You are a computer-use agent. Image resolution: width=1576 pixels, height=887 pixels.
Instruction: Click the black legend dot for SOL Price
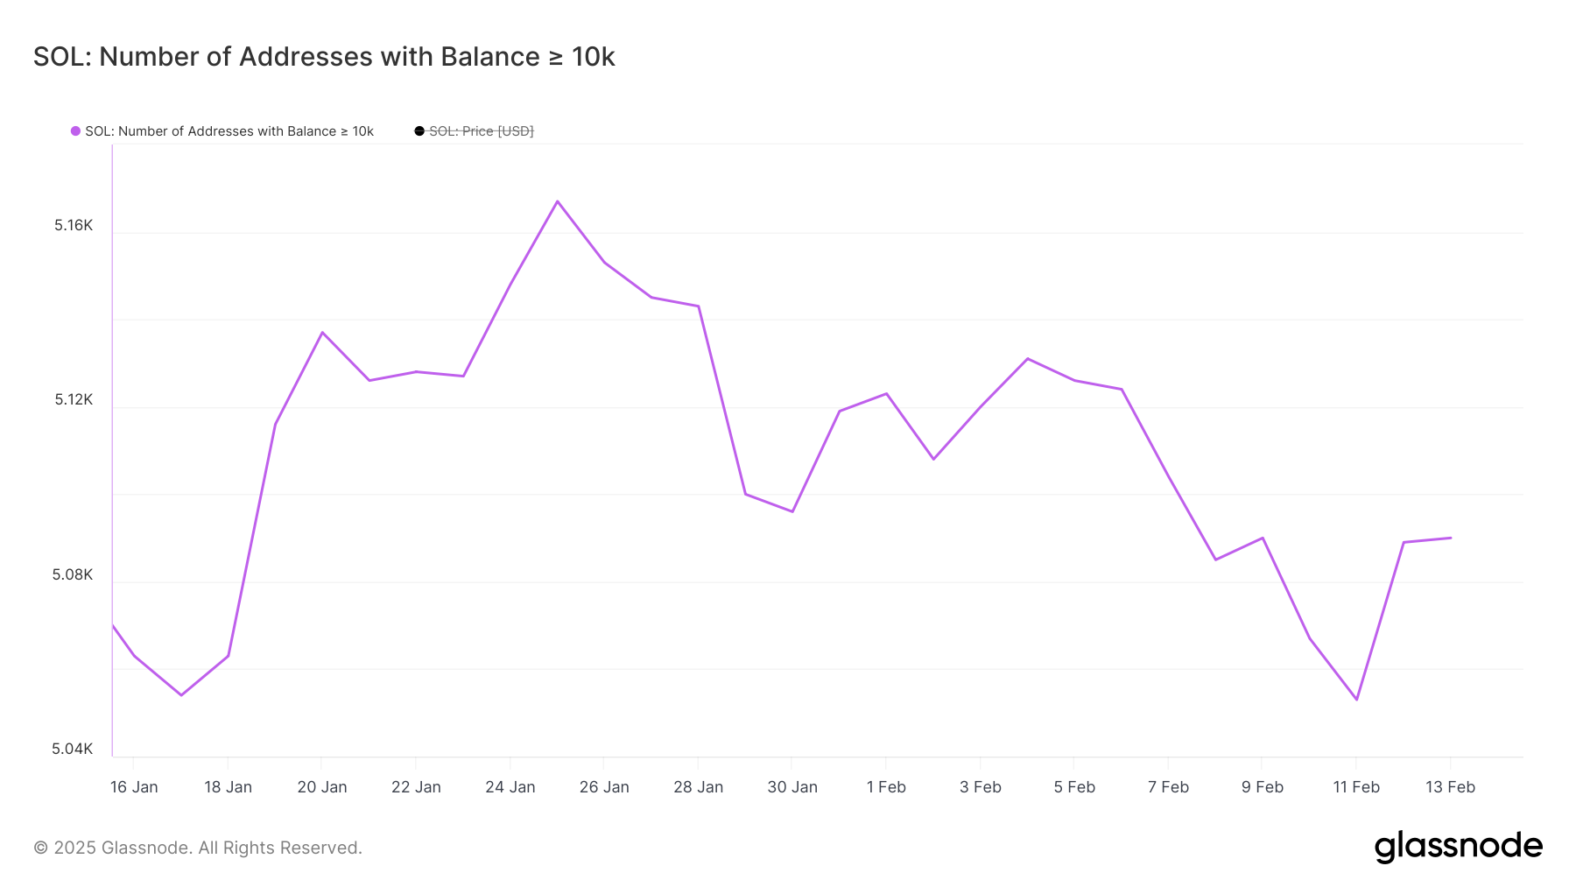coord(419,131)
